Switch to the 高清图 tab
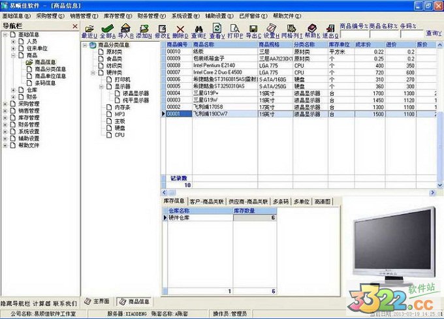 [x=323, y=202]
